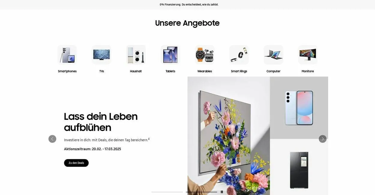This screenshot has width=375, height=195.
Task: Advance to next carousel slide arrow
Action: tap(322, 139)
